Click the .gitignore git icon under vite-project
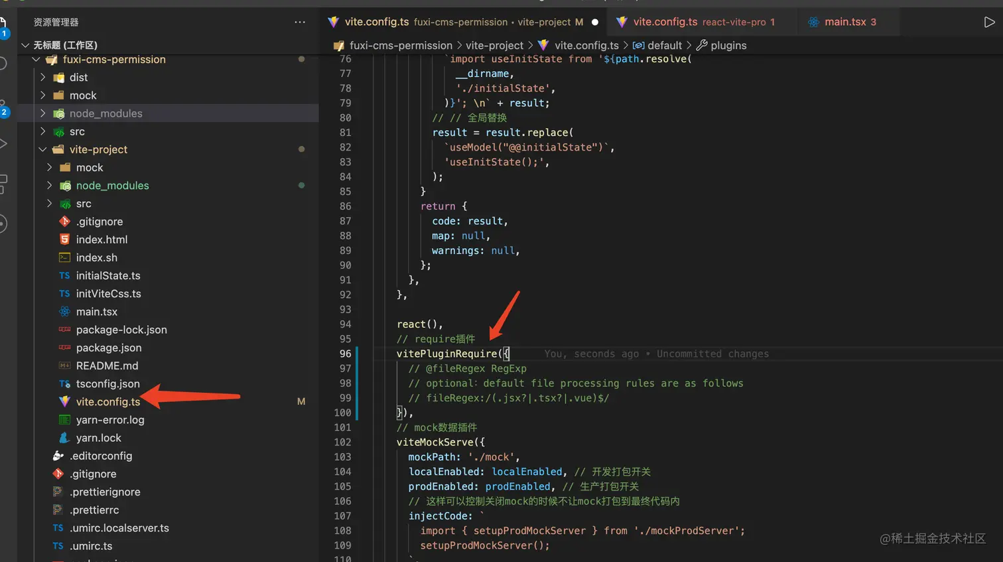 64,222
